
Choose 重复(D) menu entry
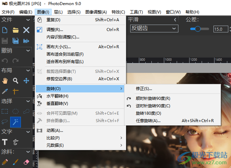click(81, 20)
